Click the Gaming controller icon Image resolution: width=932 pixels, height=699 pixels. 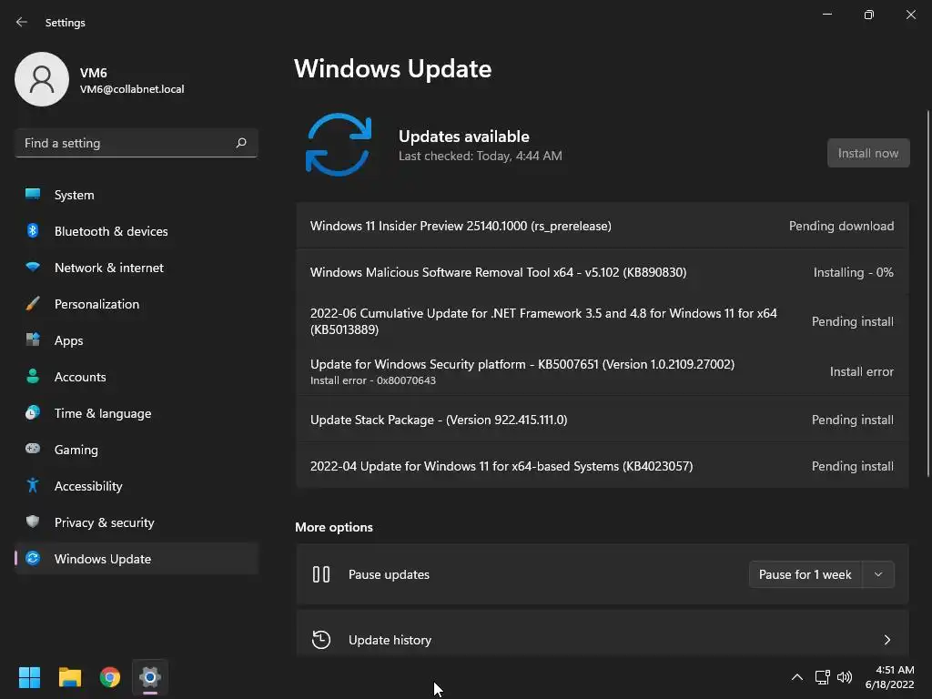(x=33, y=449)
